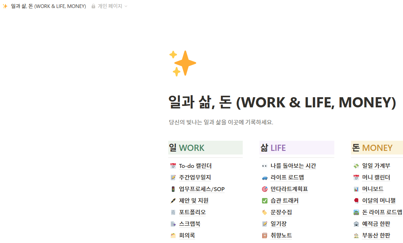This screenshot has width=403, height=243.
Task: Open the 부동산 한판 page
Action: coord(376,235)
